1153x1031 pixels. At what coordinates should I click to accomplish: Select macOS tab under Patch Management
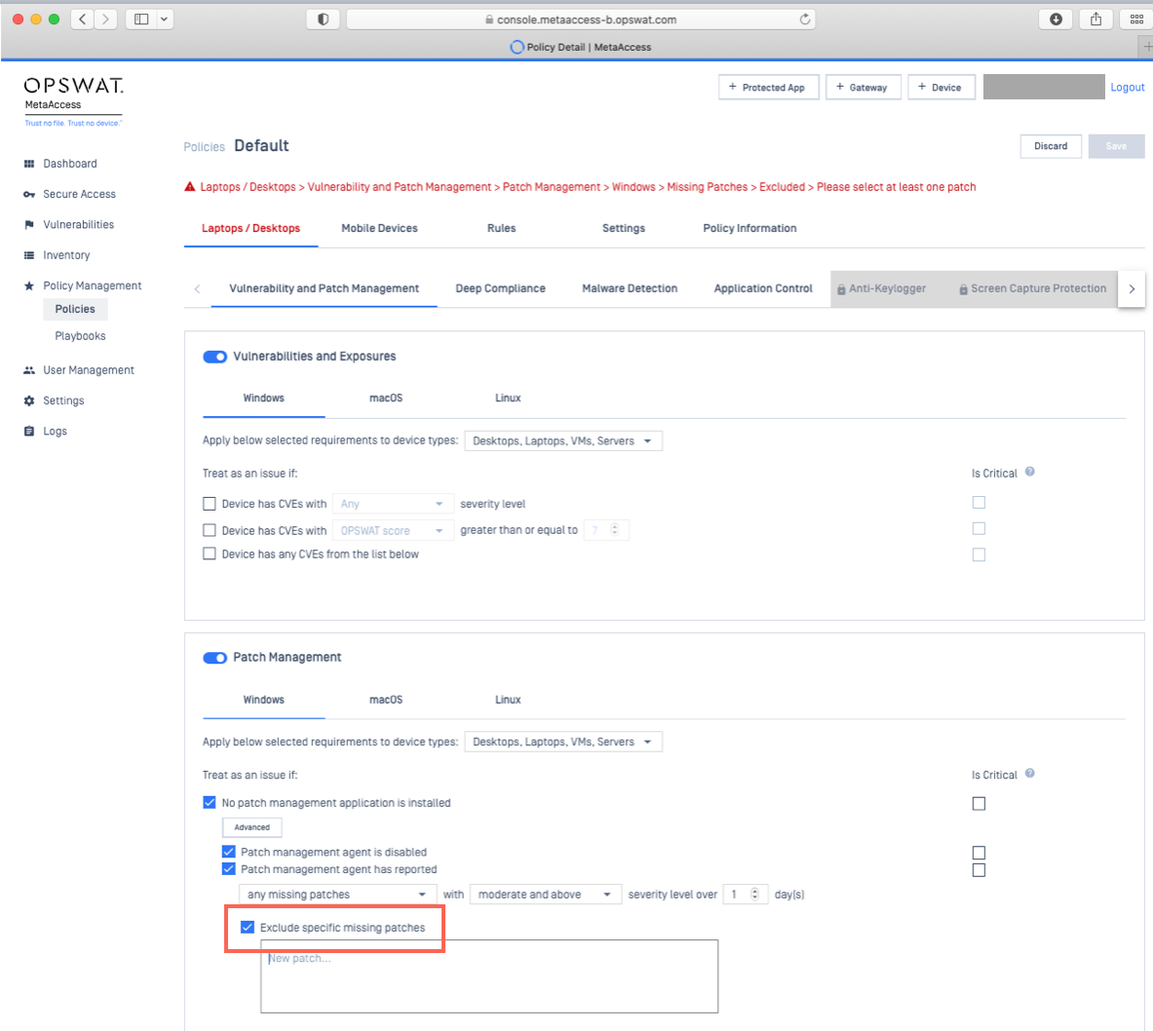pyautogui.click(x=386, y=700)
